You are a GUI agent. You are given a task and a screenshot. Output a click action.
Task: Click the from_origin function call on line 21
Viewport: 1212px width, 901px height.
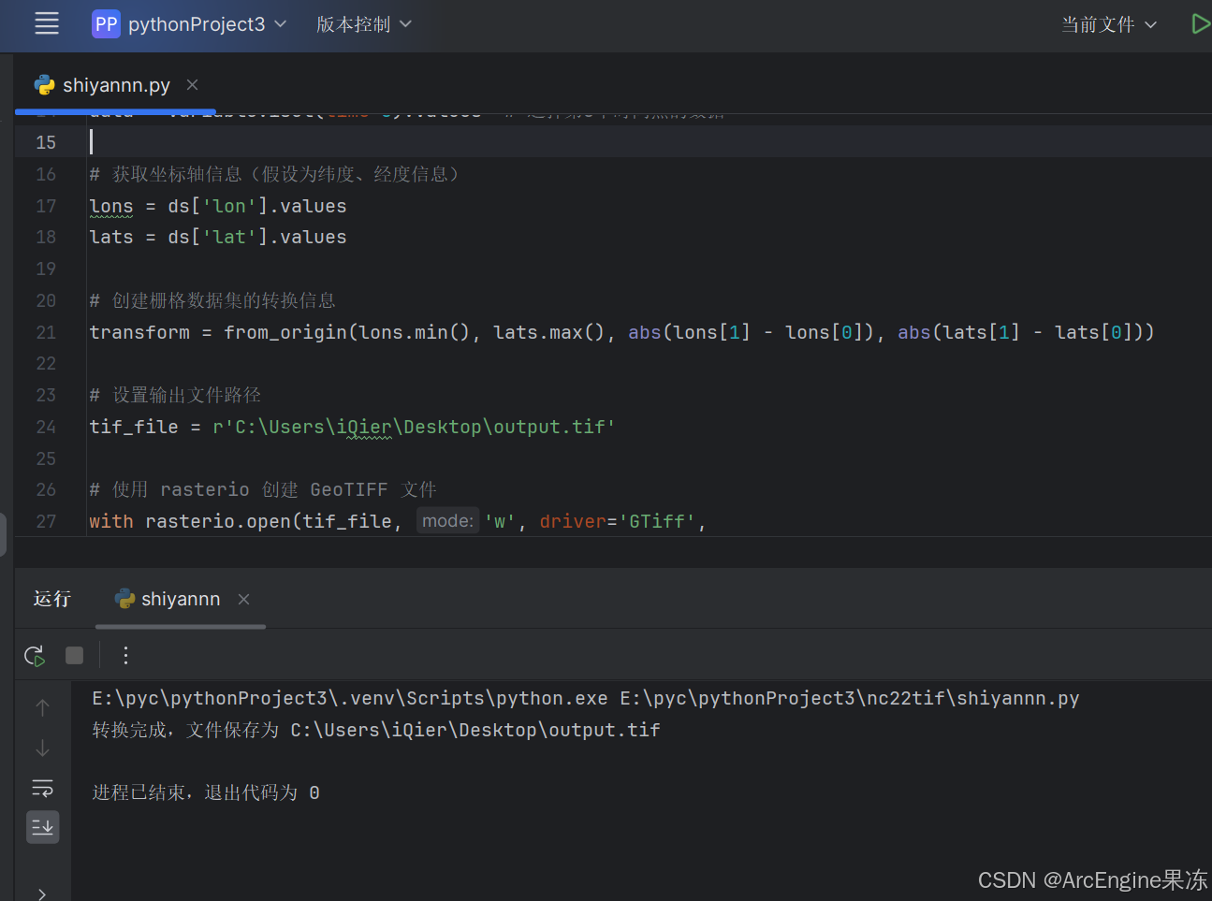coord(285,332)
